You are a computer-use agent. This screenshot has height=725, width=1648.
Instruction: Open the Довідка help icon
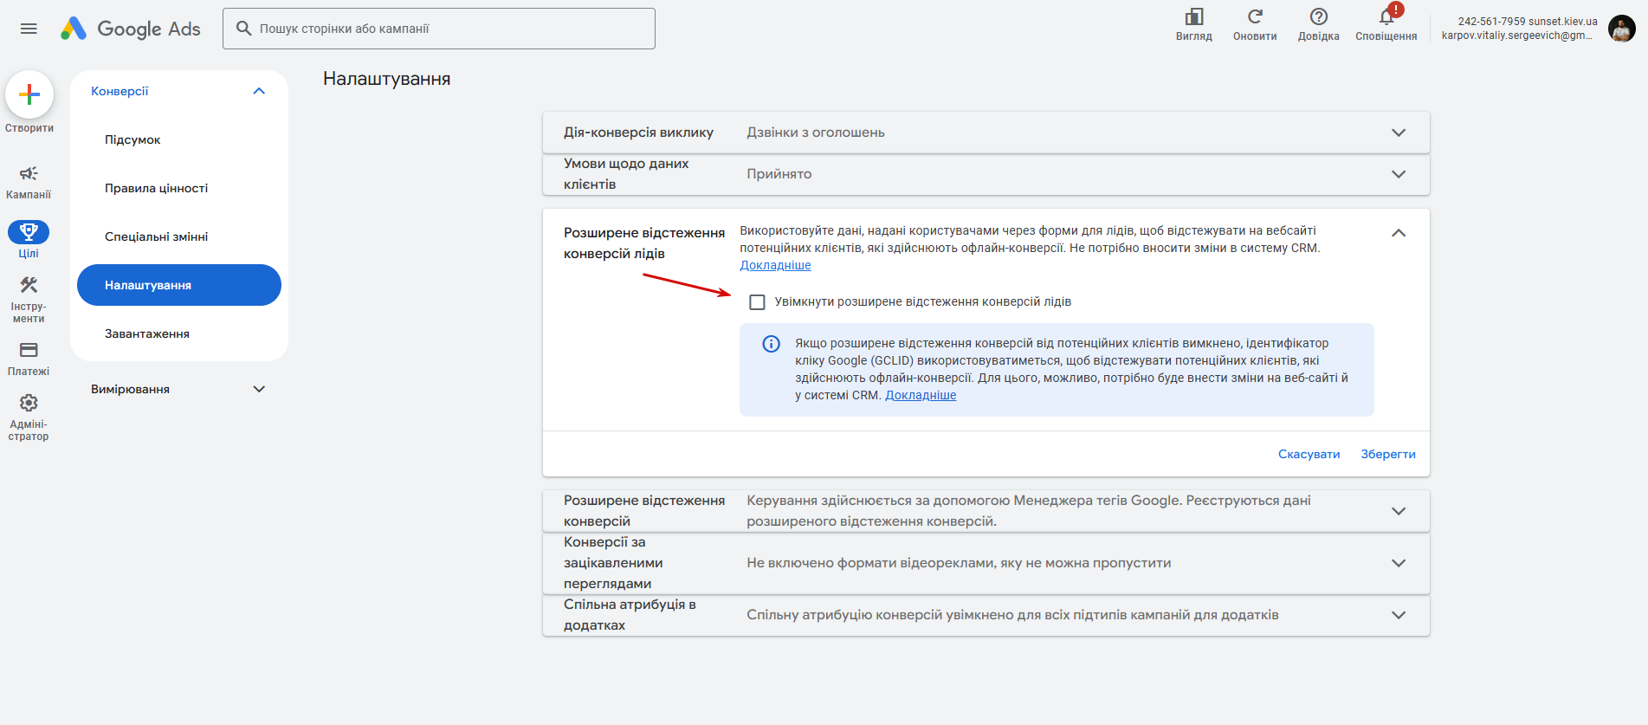(x=1318, y=17)
